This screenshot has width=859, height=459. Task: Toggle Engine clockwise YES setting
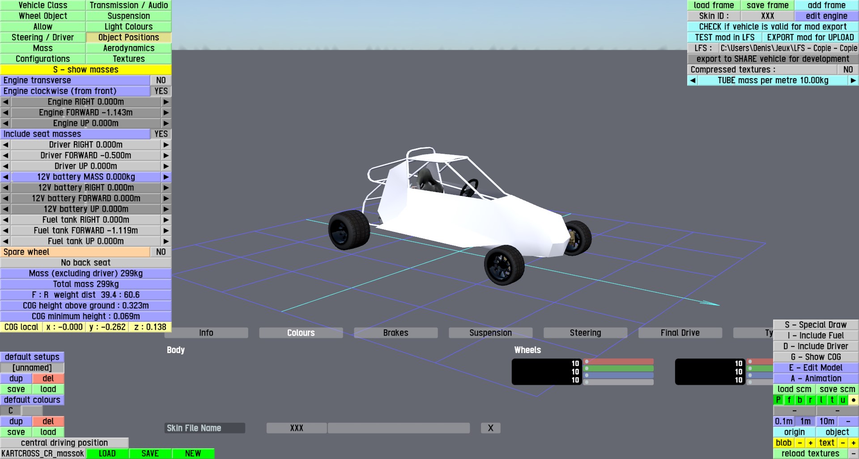[x=161, y=91]
